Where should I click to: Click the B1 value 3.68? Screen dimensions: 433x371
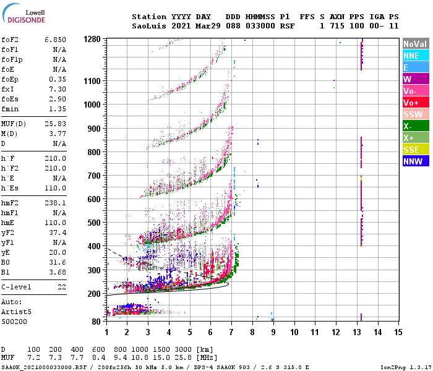point(58,272)
